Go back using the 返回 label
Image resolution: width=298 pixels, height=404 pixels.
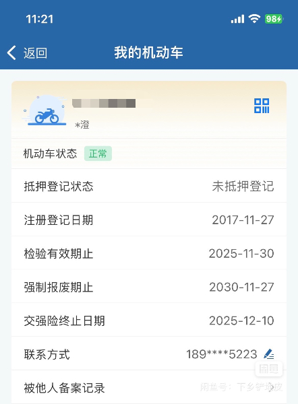click(35, 53)
